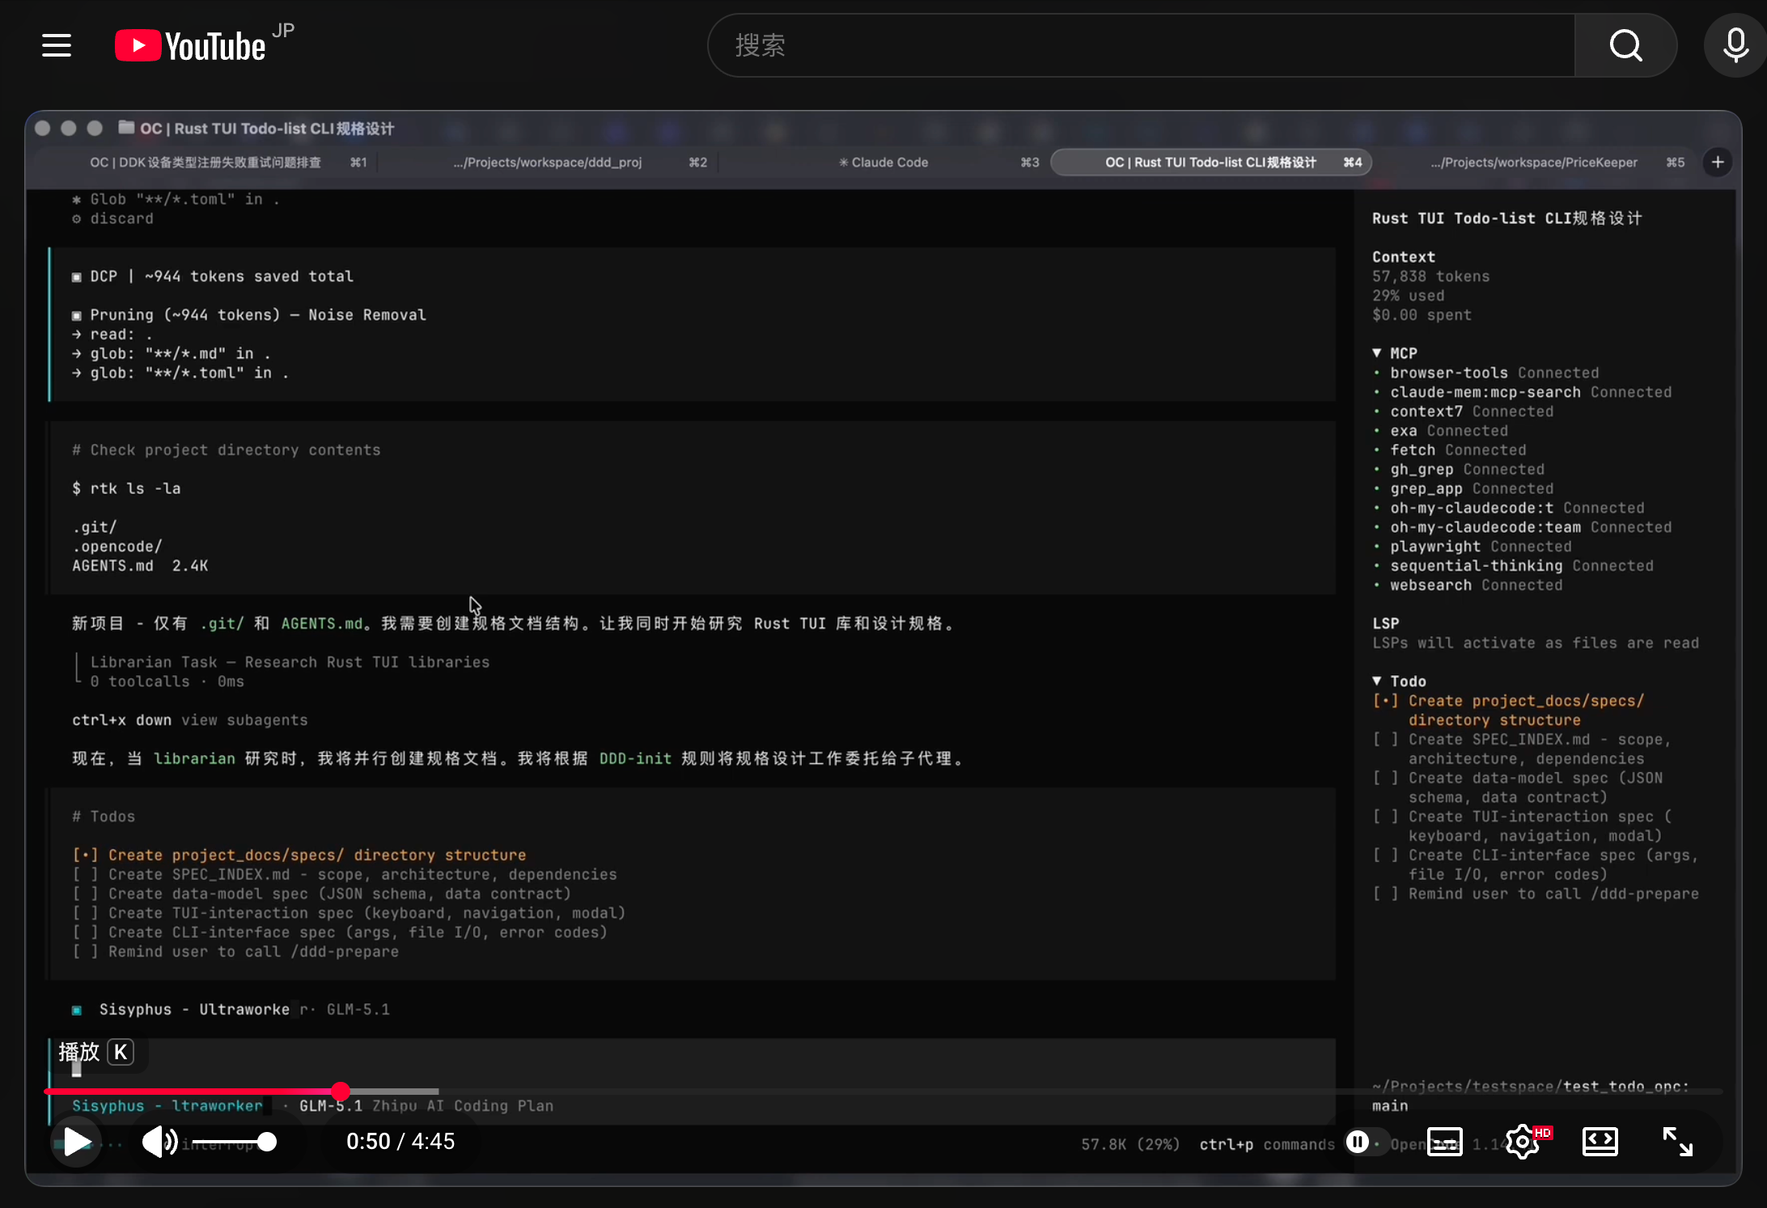
Task: Collapse the Todo section triangle in sidebar
Action: coord(1377,681)
